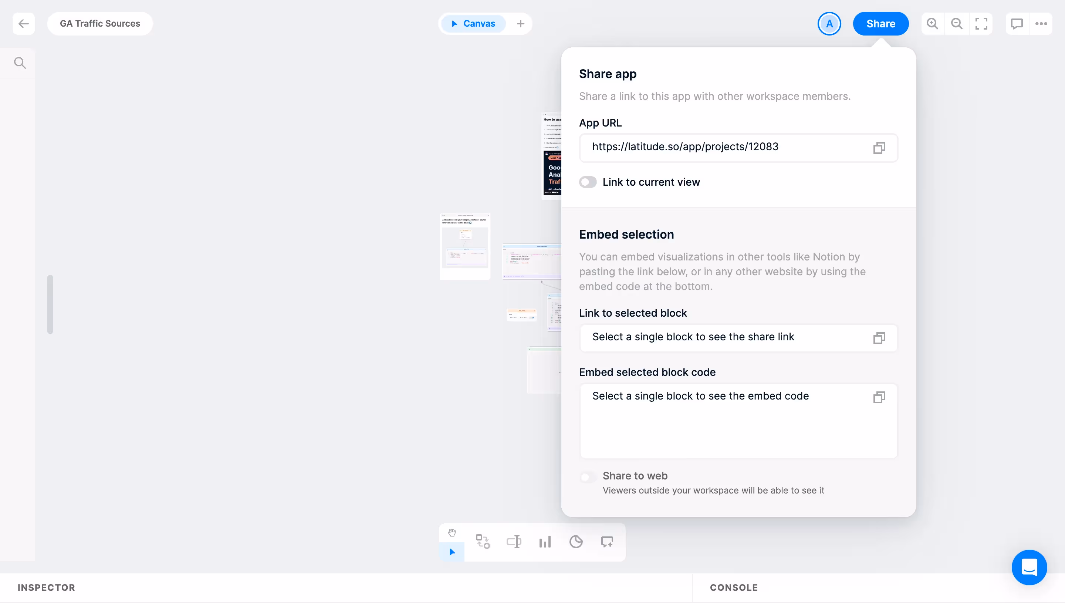Add a bar chart visualization block
Viewport: 1065px width, 603px height.
click(545, 541)
